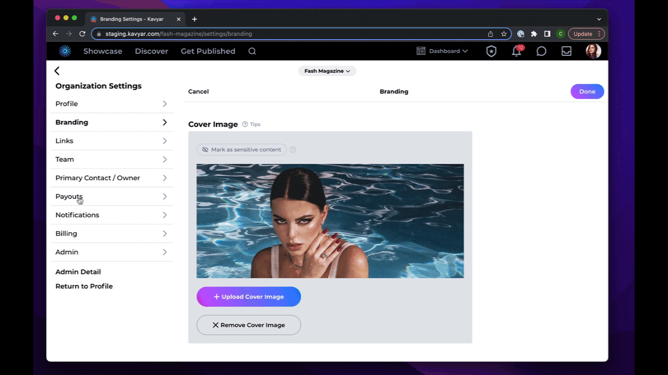Viewport: 668px width, 375px height.
Task: Click the share icon in address bar
Action: 491,34
